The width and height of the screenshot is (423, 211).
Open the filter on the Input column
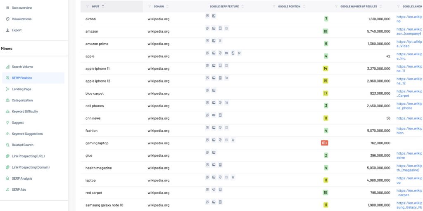87,7
